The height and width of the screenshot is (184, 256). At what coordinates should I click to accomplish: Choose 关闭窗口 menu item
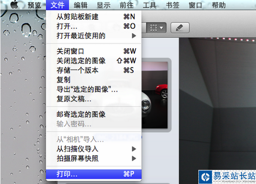[94, 51]
